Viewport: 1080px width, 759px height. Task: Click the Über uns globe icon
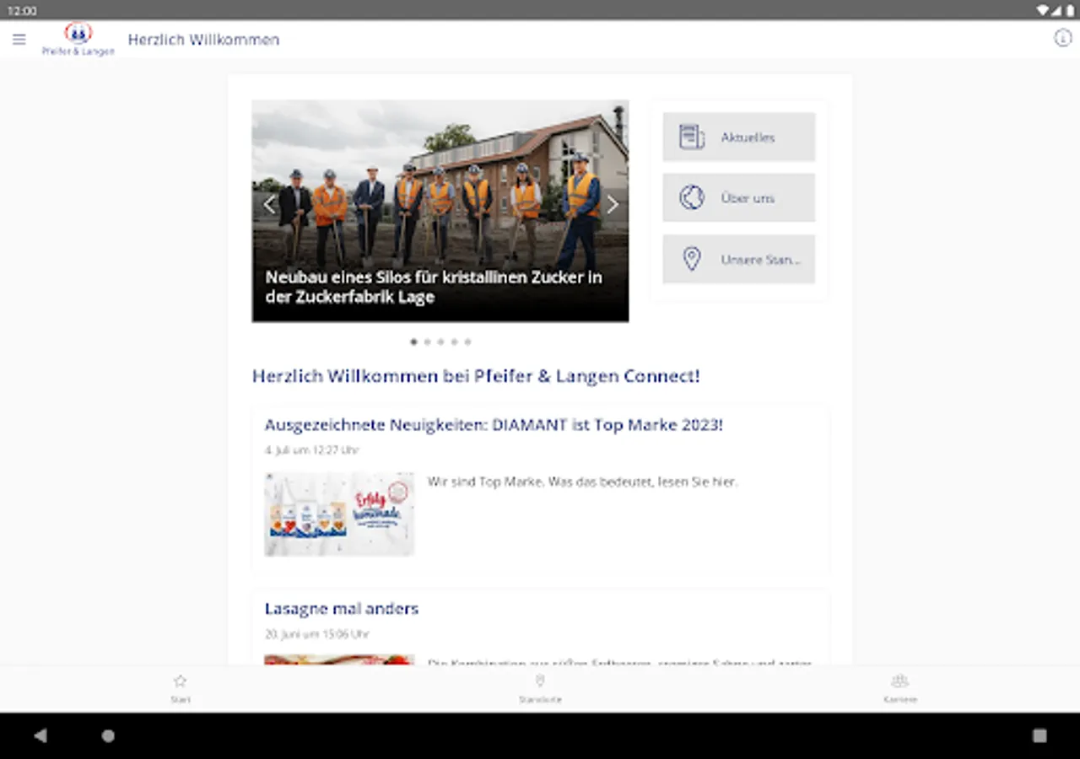point(692,197)
